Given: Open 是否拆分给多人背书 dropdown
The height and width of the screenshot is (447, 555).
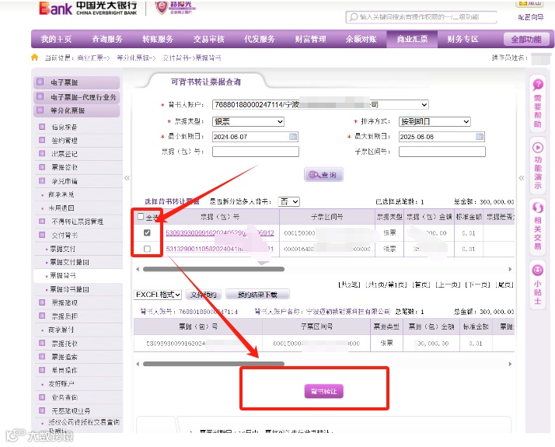Looking at the screenshot, I should click(289, 202).
